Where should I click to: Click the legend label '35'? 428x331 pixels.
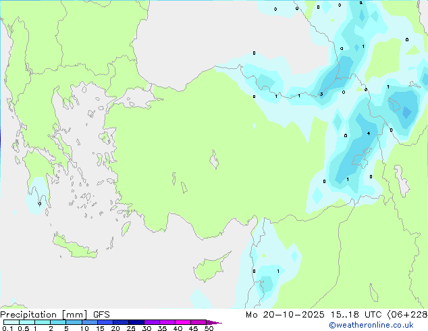[x=162, y=328]
